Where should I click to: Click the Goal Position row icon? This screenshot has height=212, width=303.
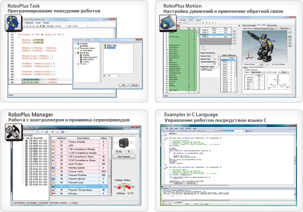[x=53, y=164]
